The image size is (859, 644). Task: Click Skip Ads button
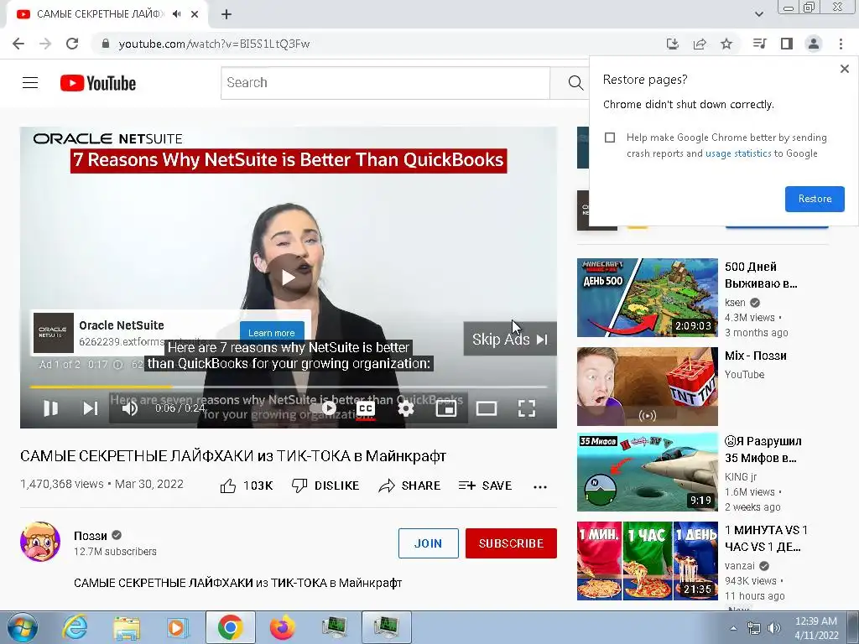pyautogui.click(x=510, y=339)
